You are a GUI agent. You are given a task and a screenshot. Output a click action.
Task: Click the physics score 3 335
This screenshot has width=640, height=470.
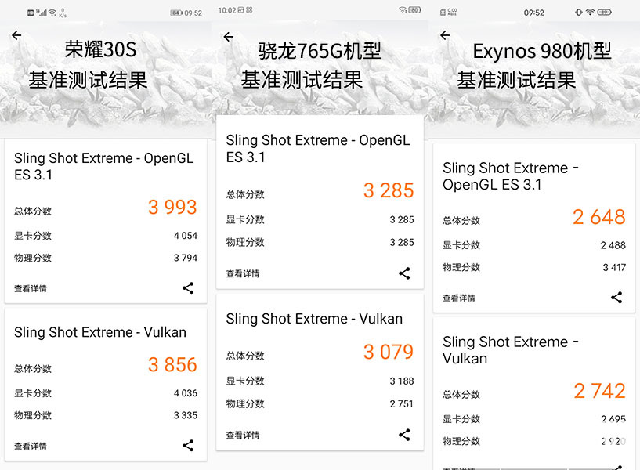186,415
